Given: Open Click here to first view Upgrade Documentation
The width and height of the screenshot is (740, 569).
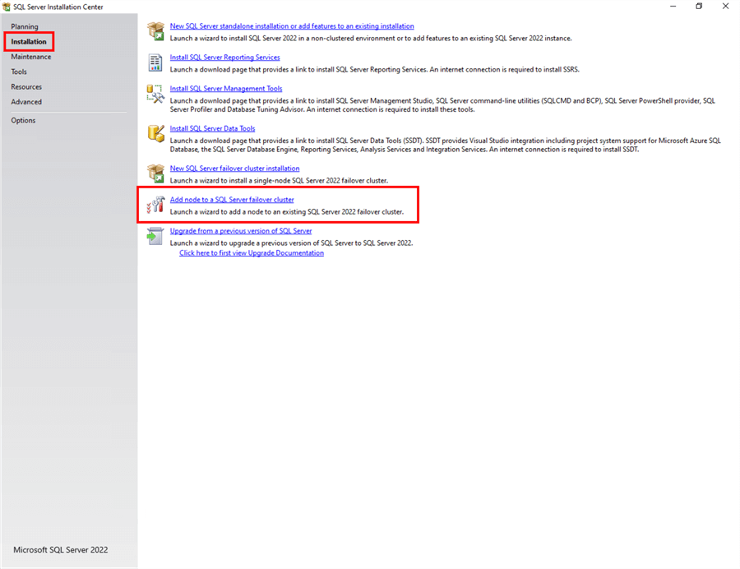Looking at the screenshot, I should (252, 253).
